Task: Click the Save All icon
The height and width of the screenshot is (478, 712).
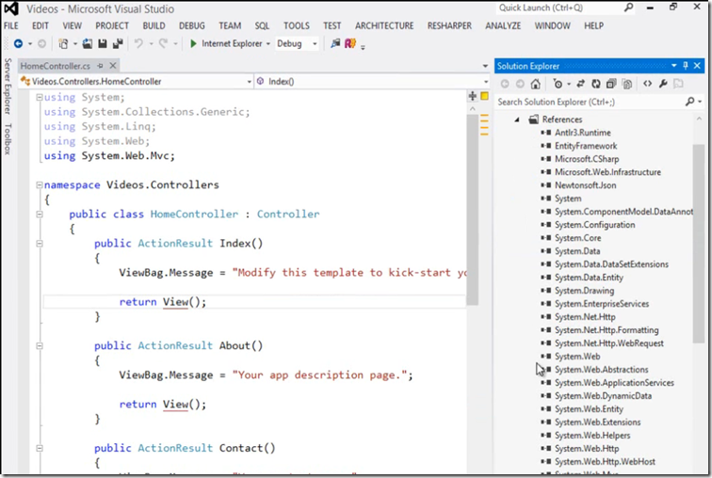Action: pos(118,43)
